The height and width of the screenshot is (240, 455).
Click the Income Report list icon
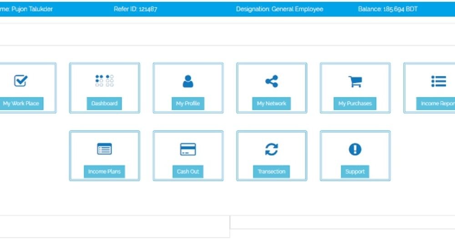439,81
